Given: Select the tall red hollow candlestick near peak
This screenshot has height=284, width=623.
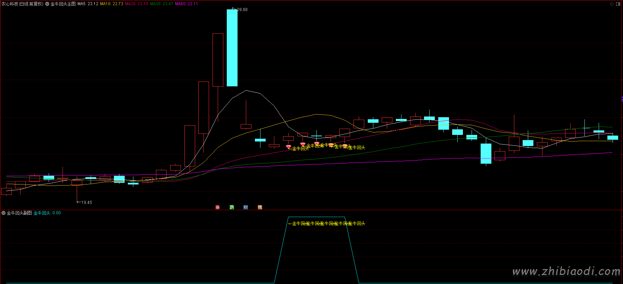Looking at the screenshot, I should tap(218, 60).
